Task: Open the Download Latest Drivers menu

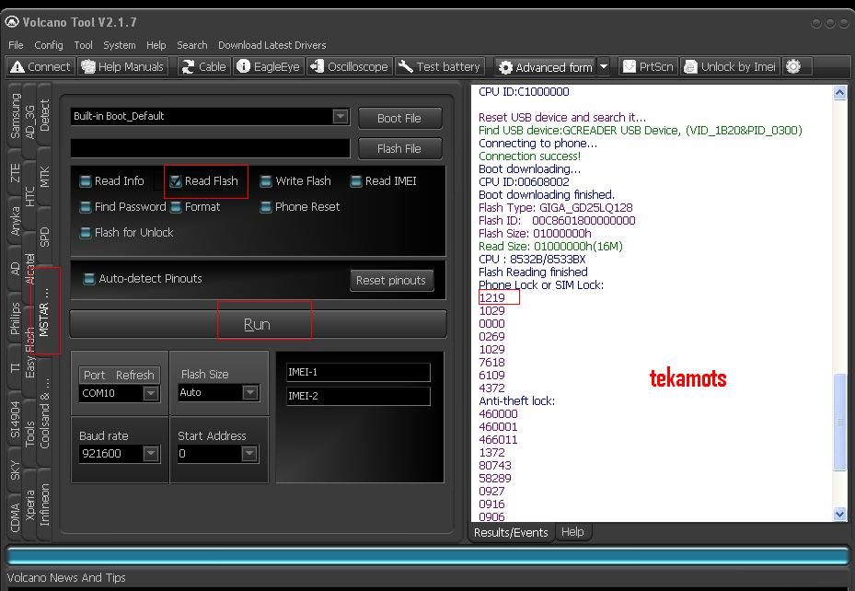Action: 272,45
